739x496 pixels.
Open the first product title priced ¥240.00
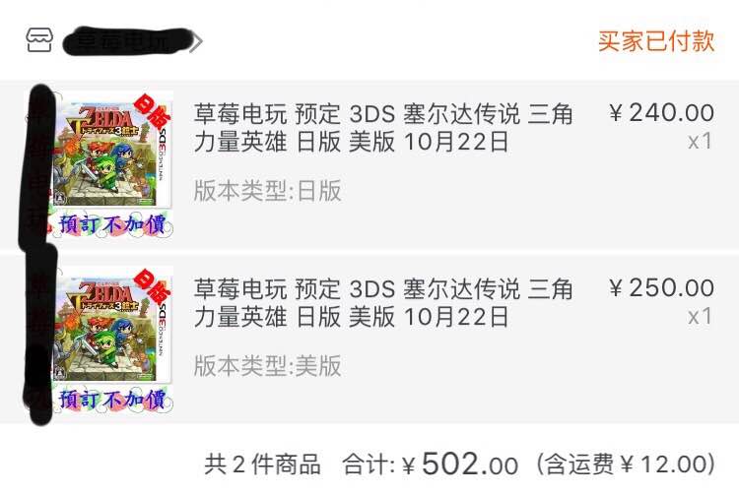point(382,128)
